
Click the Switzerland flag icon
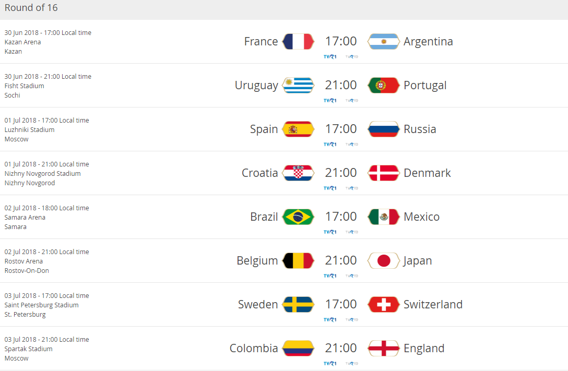[384, 305]
